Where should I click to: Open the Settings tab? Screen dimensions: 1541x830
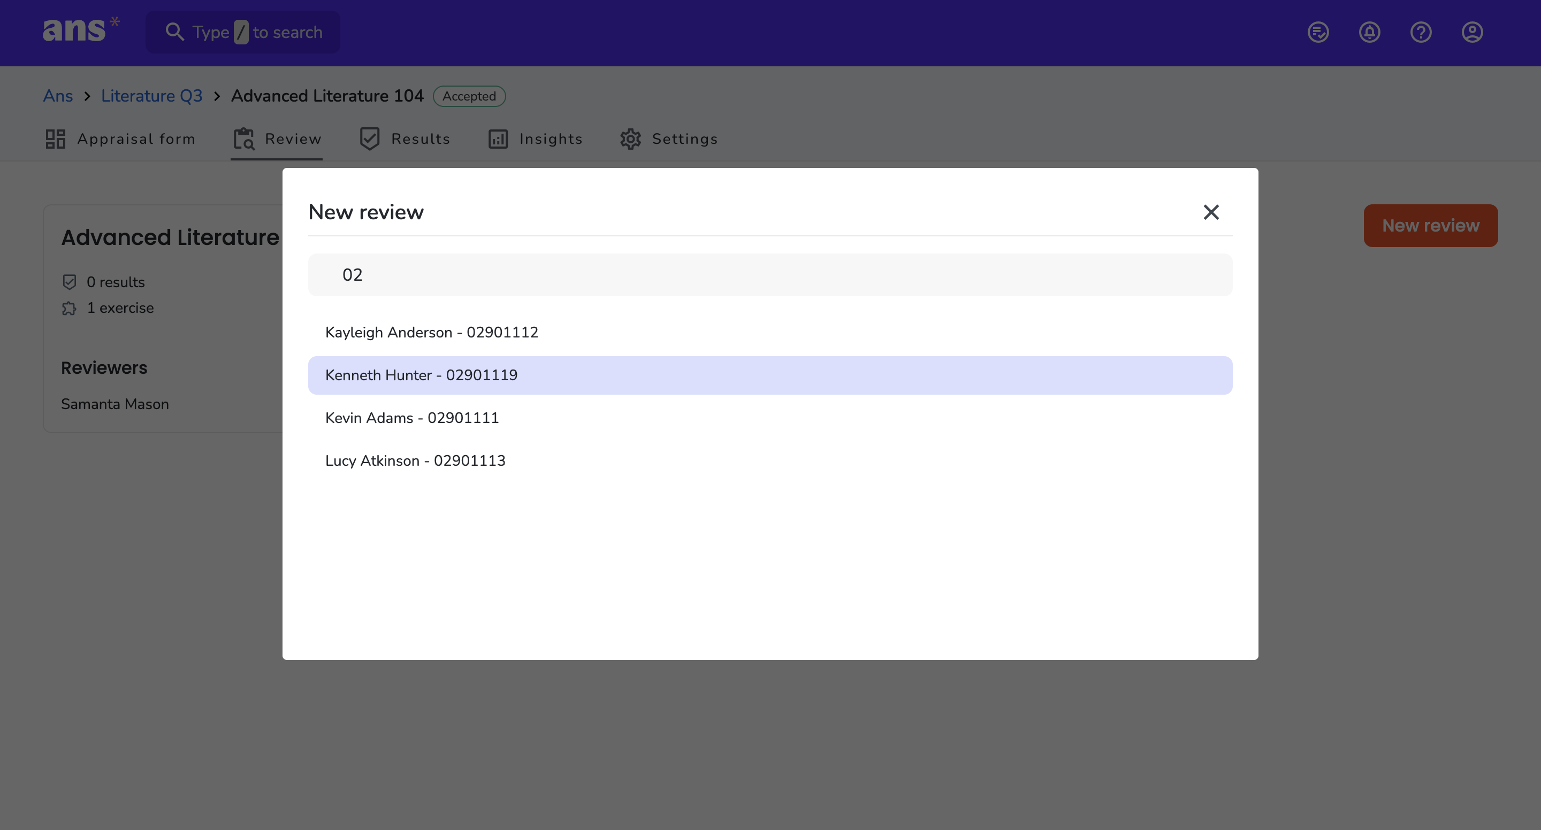click(x=668, y=139)
